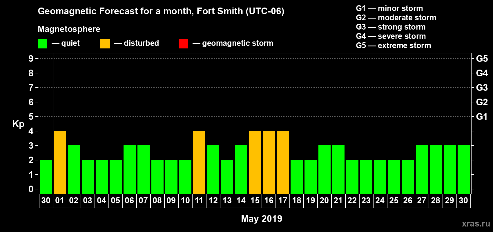Click the G5 label on the right axis
Screen dimensions: 493x232
[x=482, y=59]
